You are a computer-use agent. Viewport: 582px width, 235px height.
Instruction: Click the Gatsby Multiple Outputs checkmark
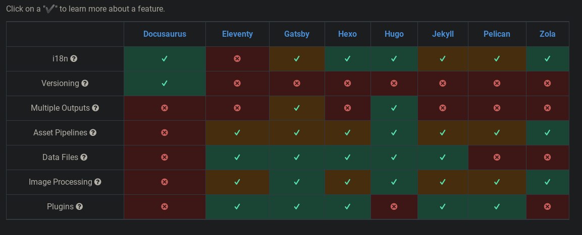pyautogui.click(x=297, y=108)
